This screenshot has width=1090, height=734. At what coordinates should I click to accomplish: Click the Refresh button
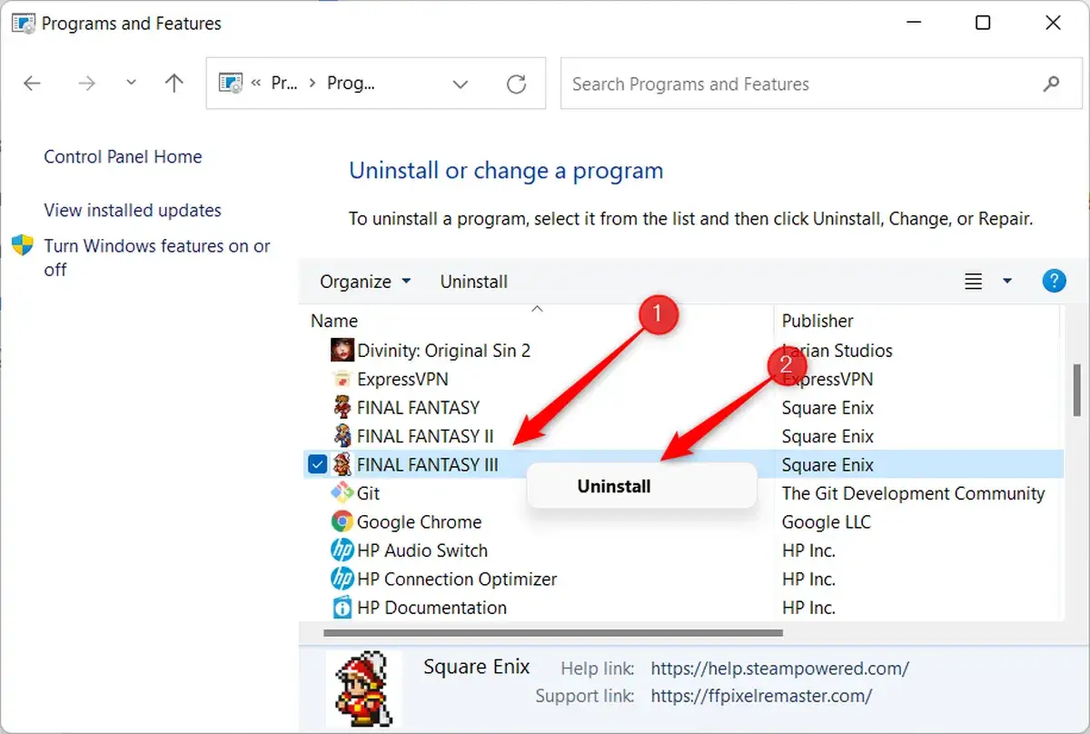[x=517, y=84]
